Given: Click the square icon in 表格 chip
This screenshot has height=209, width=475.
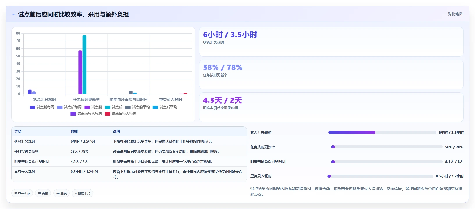Looking at the screenshot, I should click(40, 193).
